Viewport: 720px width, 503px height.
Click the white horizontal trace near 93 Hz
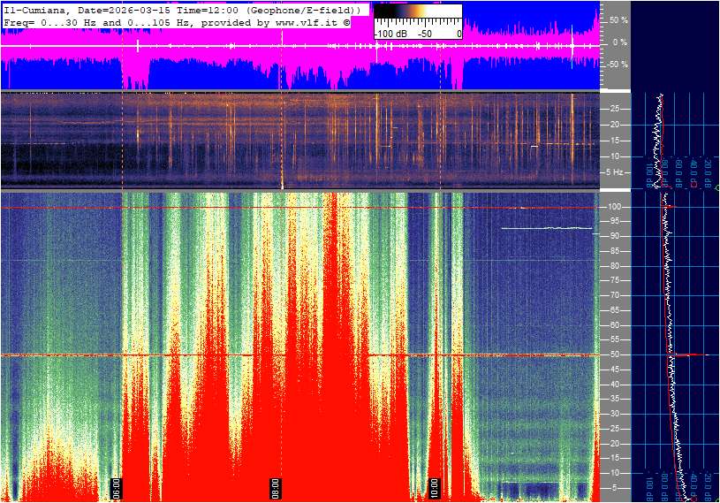(x=546, y=228)
